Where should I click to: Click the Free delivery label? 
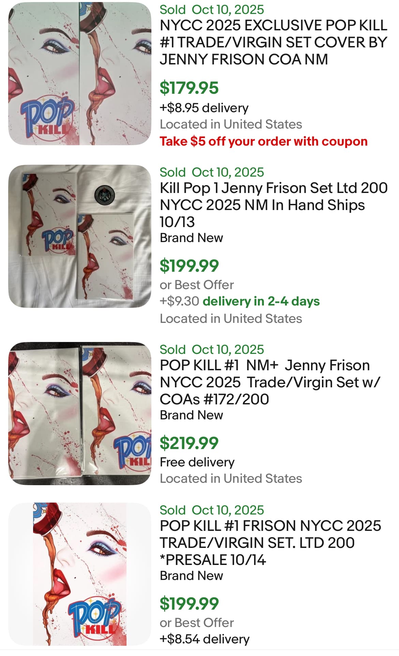[197, 462]
